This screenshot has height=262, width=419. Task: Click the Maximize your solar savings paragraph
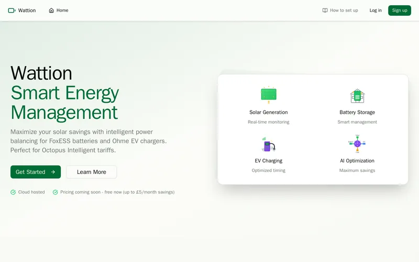(89, 141)
